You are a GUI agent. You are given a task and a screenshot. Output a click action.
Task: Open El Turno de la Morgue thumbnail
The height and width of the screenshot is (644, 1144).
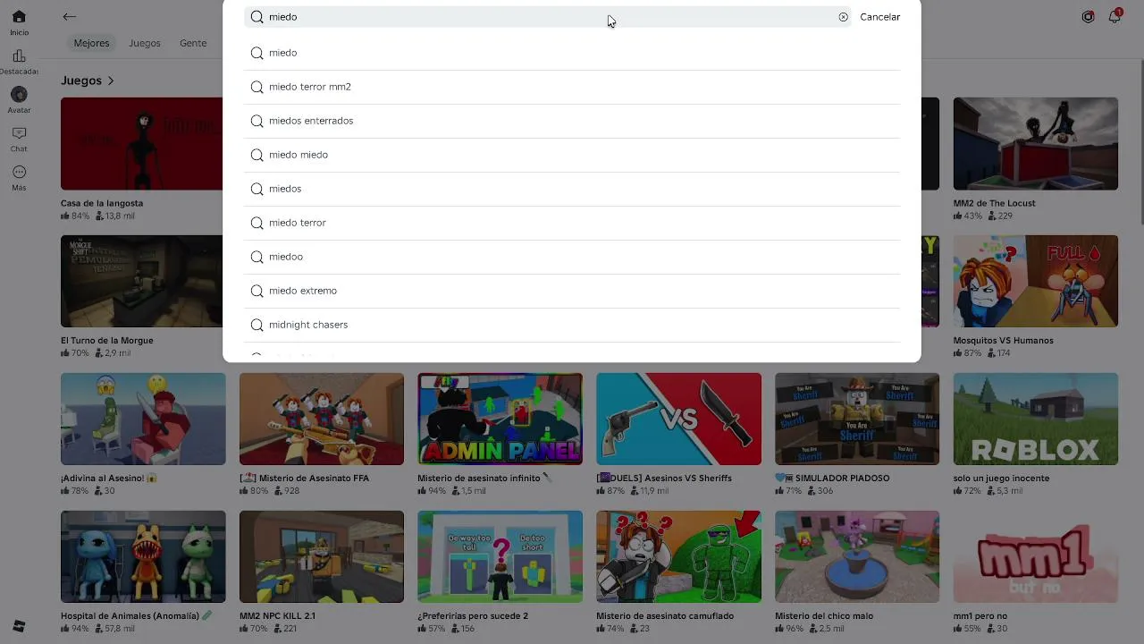pyautogui.click(x=141, y=281)
